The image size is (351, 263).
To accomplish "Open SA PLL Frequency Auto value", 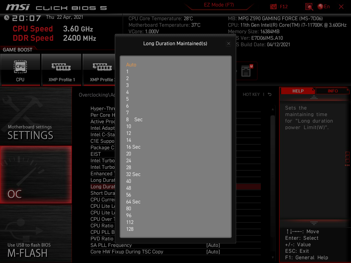I will click(x=213, y=245).
